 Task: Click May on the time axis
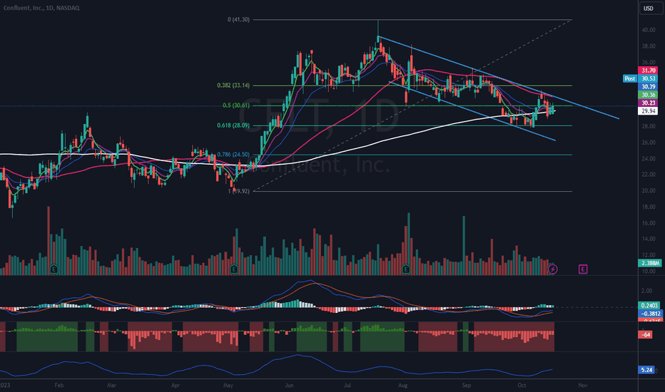[x=228, y=385]
